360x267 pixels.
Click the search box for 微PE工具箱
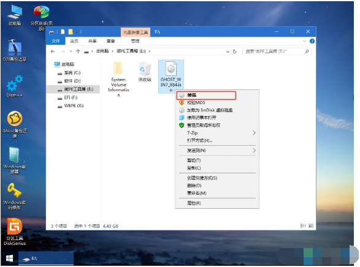coord(274,51)
